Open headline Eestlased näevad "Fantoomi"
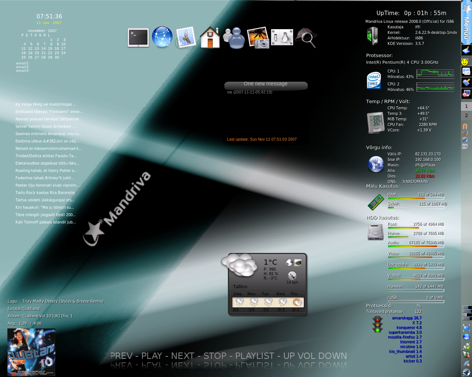The image size is (472, 377). tap(49, 112)
